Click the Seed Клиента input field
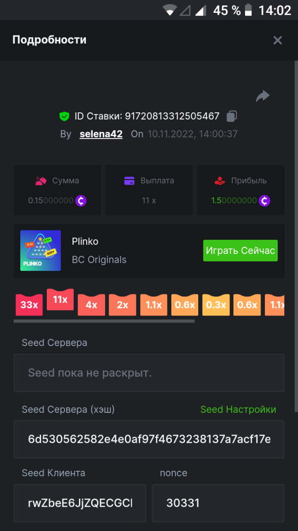The image size is (298, 531). click(80, 503)
